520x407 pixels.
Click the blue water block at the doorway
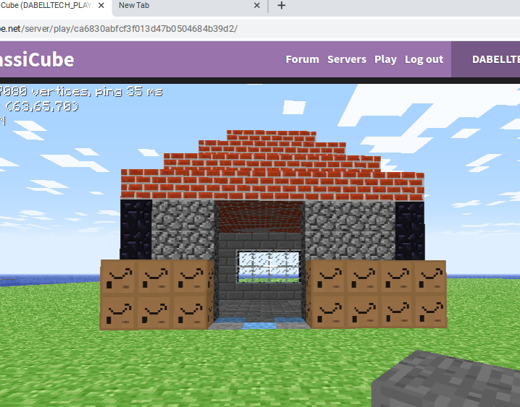(x=259, y=325)
